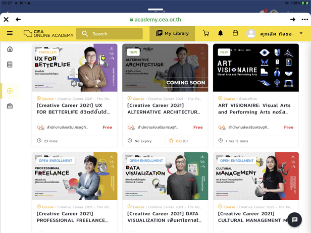Click provider logo on Alternative Architecture card

click(x=131, y=128)
